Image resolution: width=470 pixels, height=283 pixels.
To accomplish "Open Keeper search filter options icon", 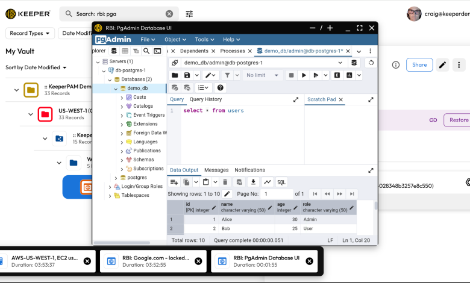I will pyautogui.click(x=189, y=14).
